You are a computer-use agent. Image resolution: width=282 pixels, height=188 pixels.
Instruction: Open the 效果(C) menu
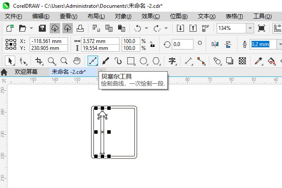pyautogui.click(x=150, y=16)
